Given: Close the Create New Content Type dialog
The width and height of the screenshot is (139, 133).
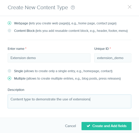Looking at the screenshot, I should 130,7.
